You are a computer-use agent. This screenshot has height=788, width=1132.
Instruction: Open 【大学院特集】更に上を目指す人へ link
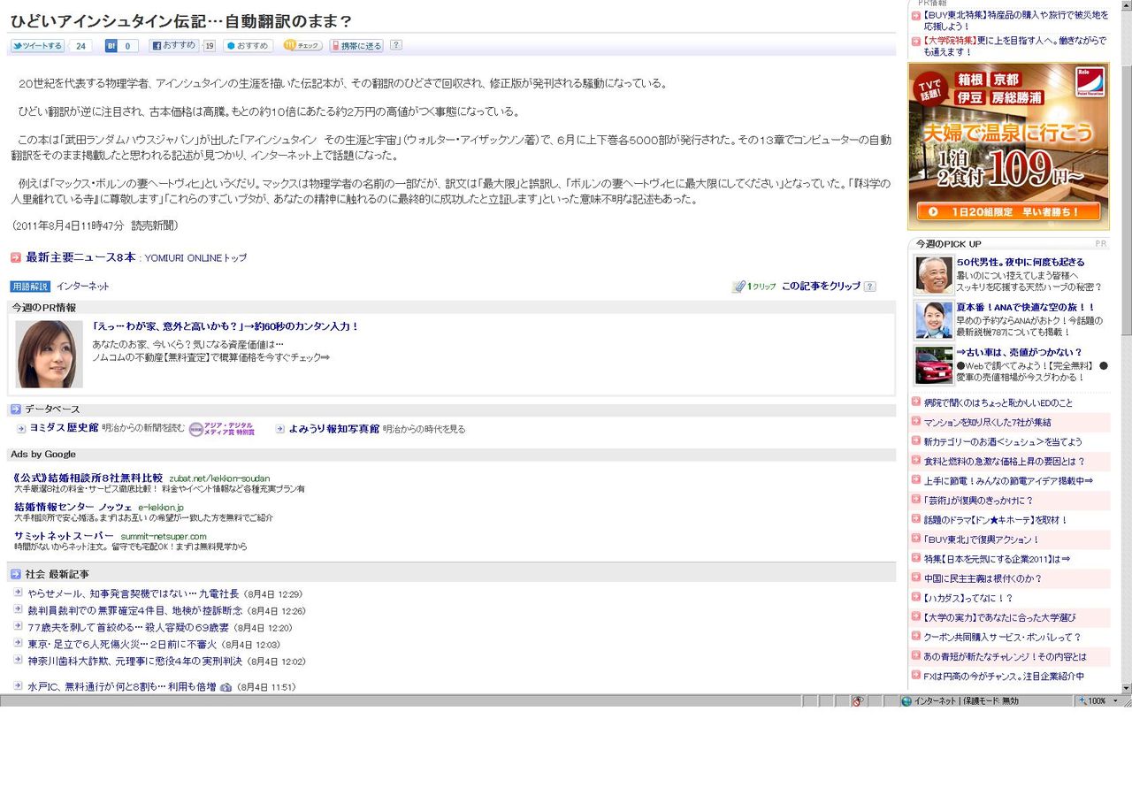(x=1014, y=46)
